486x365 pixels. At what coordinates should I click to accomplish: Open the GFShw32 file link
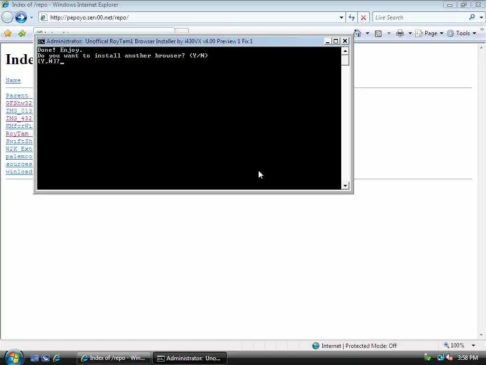pos(19,103)
